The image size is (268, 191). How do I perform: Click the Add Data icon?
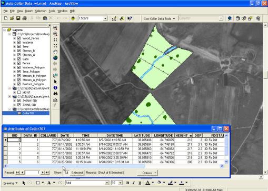[73, 18]
